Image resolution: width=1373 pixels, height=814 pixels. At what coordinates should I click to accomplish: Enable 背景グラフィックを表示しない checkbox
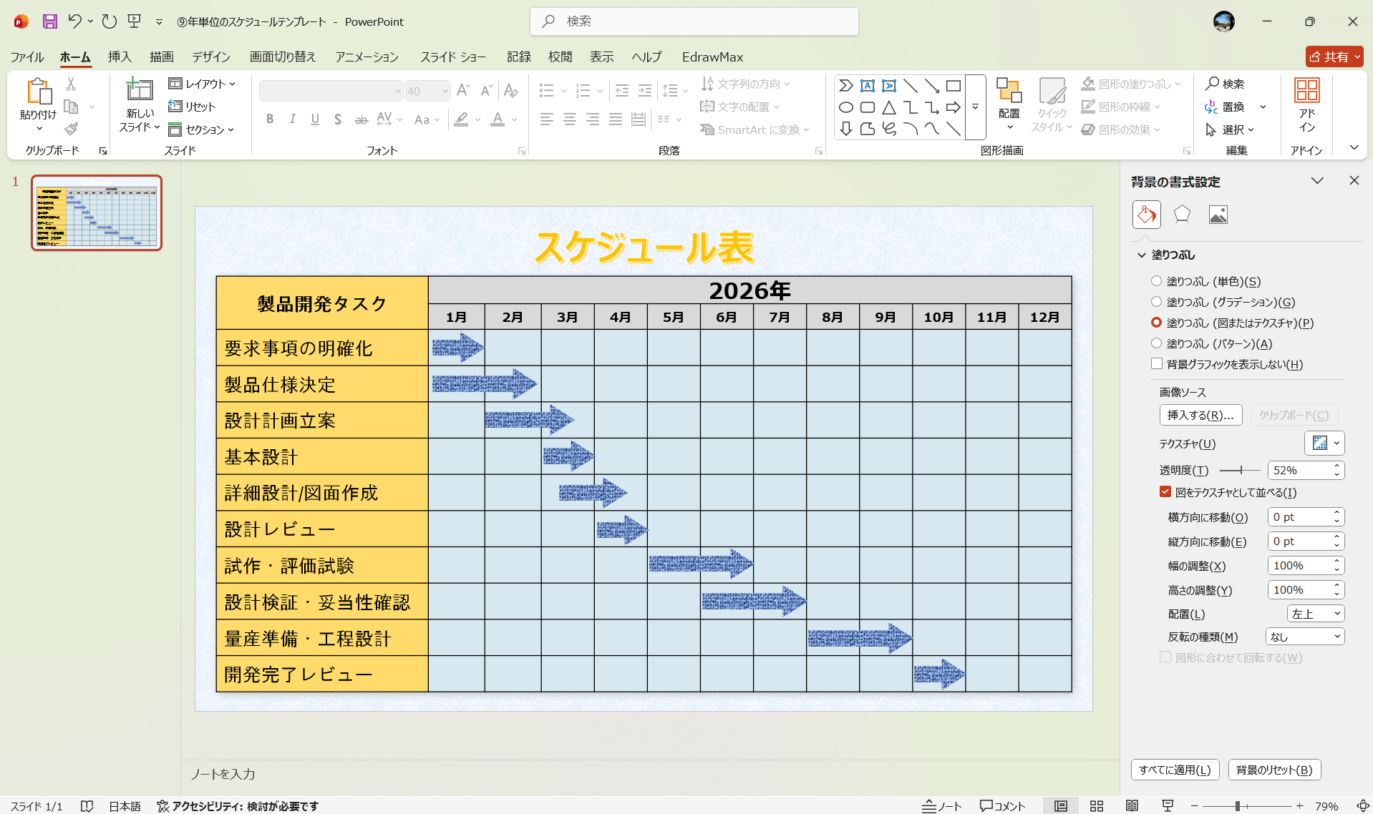(x=1157, y=364)
